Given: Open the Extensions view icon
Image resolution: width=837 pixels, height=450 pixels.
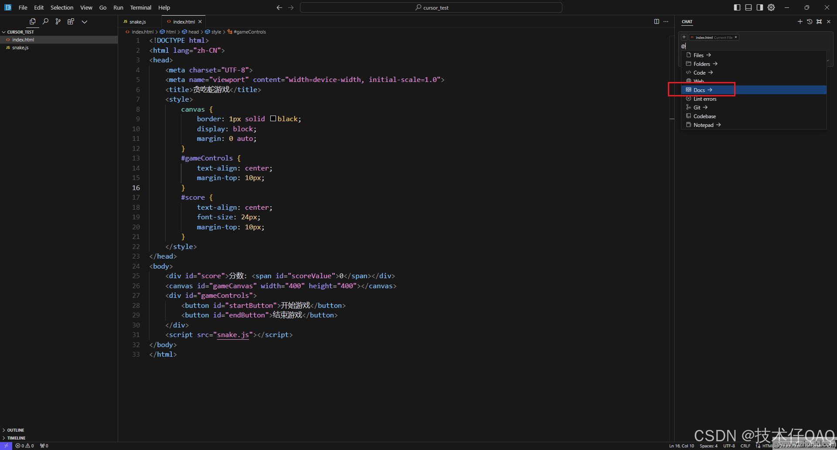Looking at the screenshot, I should tap(71, 21).
